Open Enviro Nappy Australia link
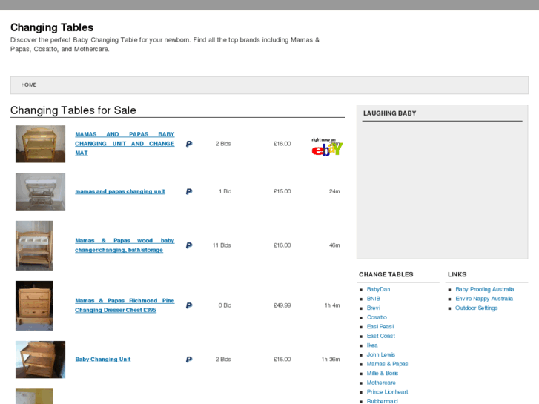This screenshot has width=539, height=404. pos(484,299)
